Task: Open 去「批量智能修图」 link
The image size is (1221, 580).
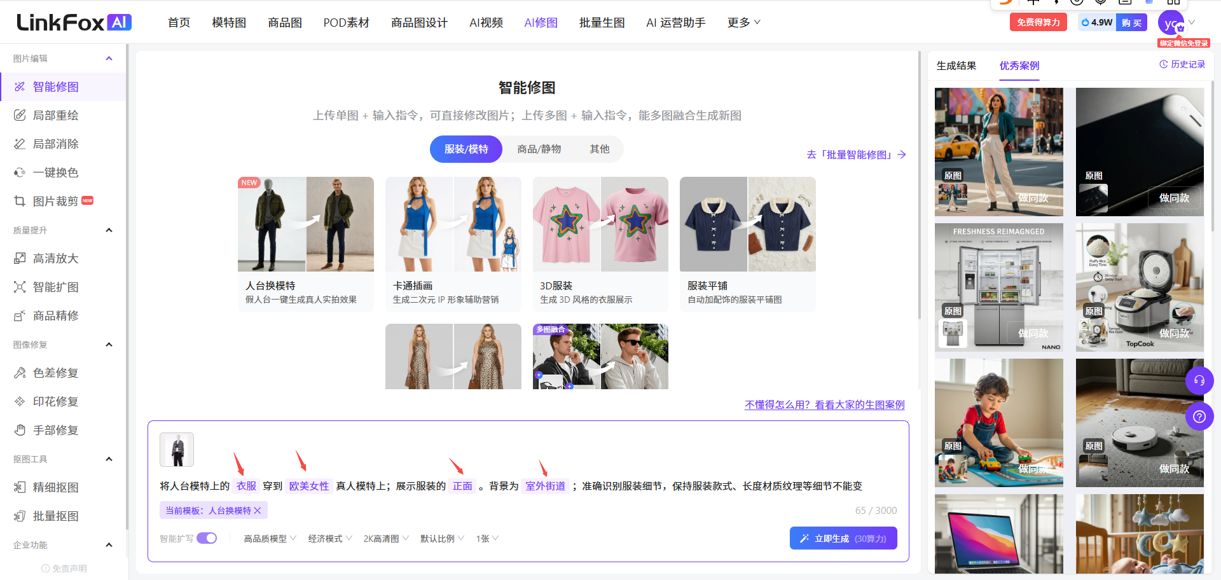Action: 856,155
